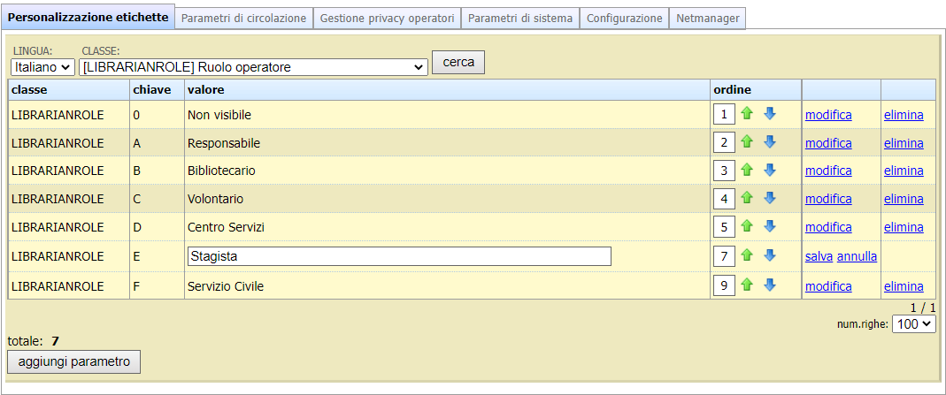Move Responsabile row up with green arrow
The height and width of the screenshot is (395, 946).
[747, 142]
